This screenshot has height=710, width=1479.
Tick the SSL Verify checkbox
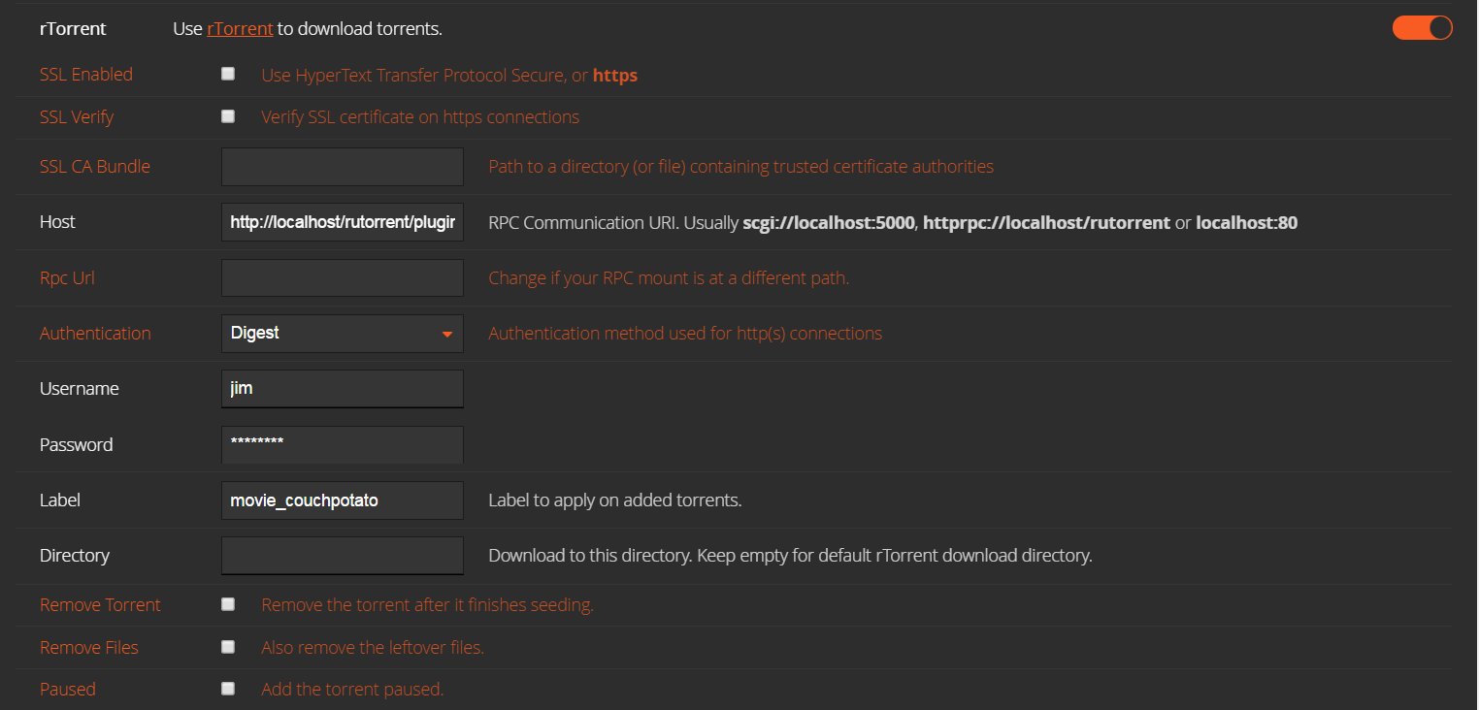228,116
